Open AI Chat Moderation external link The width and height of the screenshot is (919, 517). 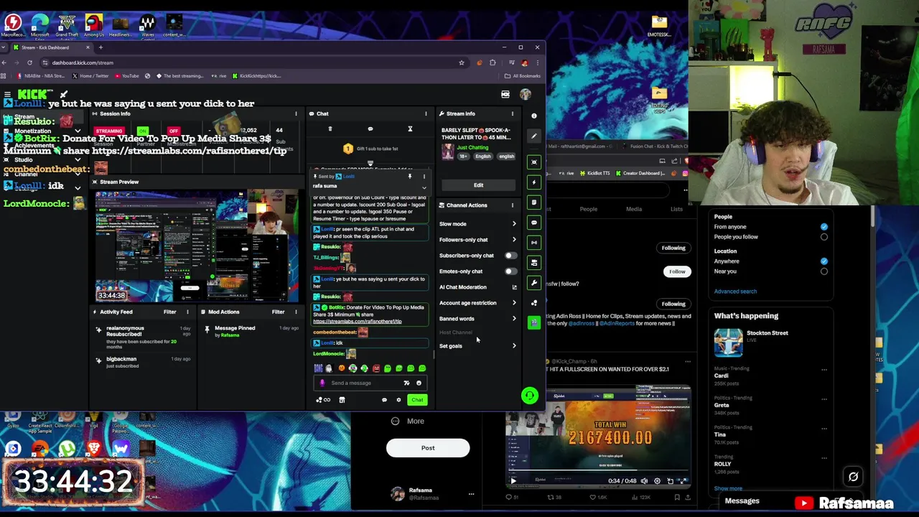click(514, 287)
